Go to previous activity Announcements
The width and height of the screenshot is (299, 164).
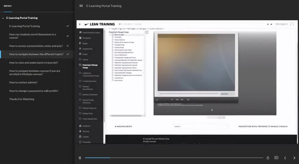point(123,126)
